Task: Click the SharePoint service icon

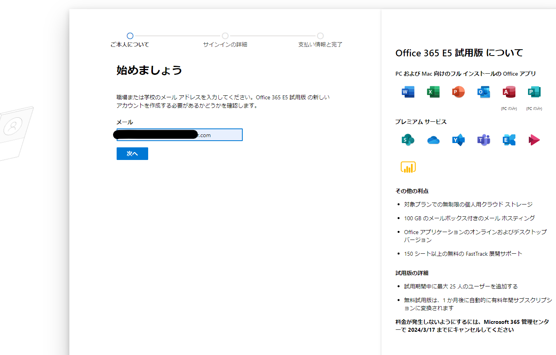Action: pyautogui.click(x=408, y=140)
